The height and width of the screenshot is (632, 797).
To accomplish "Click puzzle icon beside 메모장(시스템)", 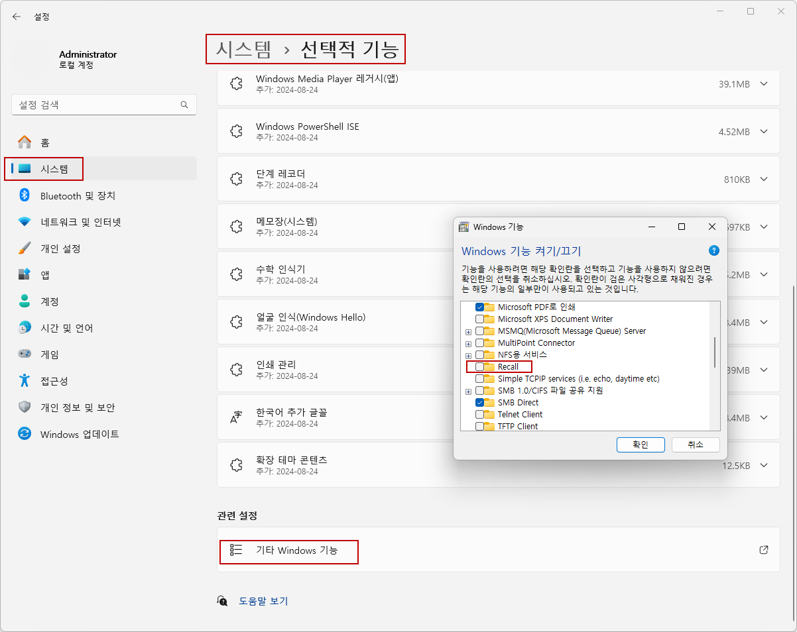I will click(x=235, y=227).
